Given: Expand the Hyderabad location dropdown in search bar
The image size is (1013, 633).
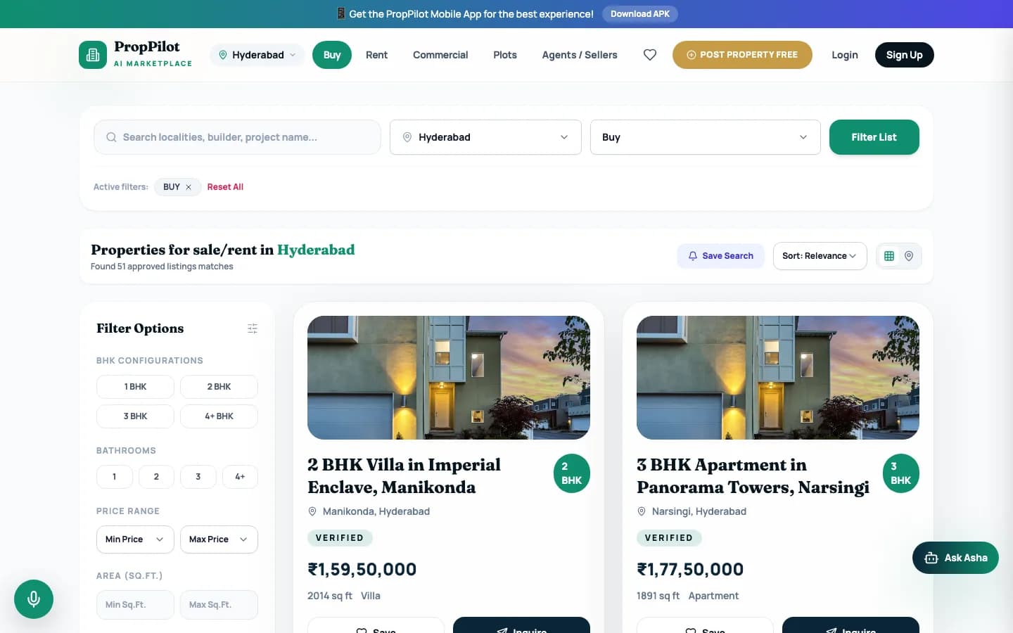Looking at the screenshot, I should click(x=485, y=137).
